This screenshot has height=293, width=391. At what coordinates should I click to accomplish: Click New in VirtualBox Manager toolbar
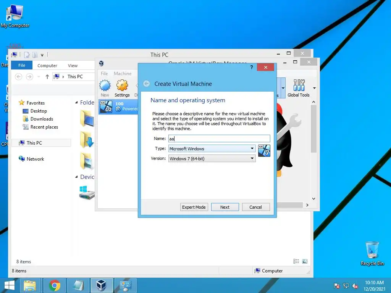tap(105, 88)
